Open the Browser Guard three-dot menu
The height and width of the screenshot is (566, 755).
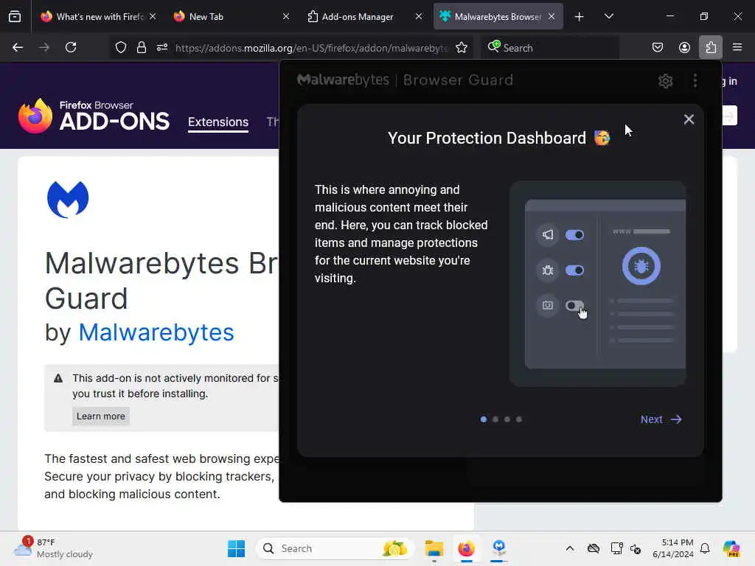click(x=695, y=80)
